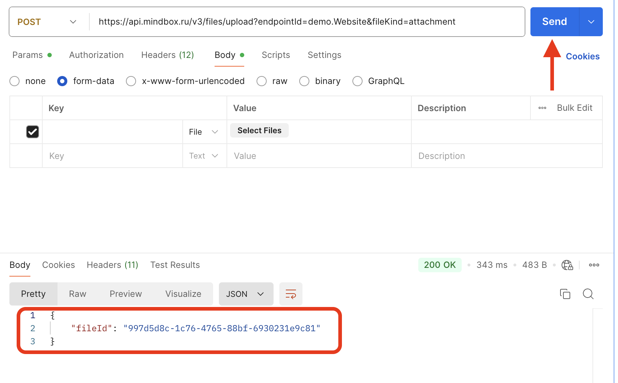Viewport: 618px width, 383px height.
Task: Open the response more options ellipsis
Action: tap(594, 265)
